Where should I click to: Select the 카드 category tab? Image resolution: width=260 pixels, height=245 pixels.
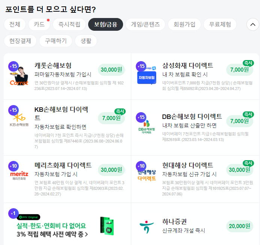click(39, 24)
